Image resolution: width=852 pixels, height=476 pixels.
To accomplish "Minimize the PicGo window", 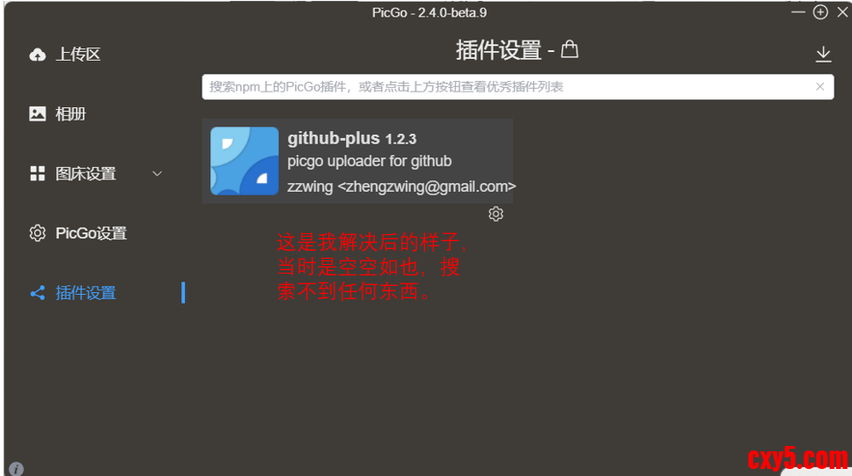I will tap(798, 11).
